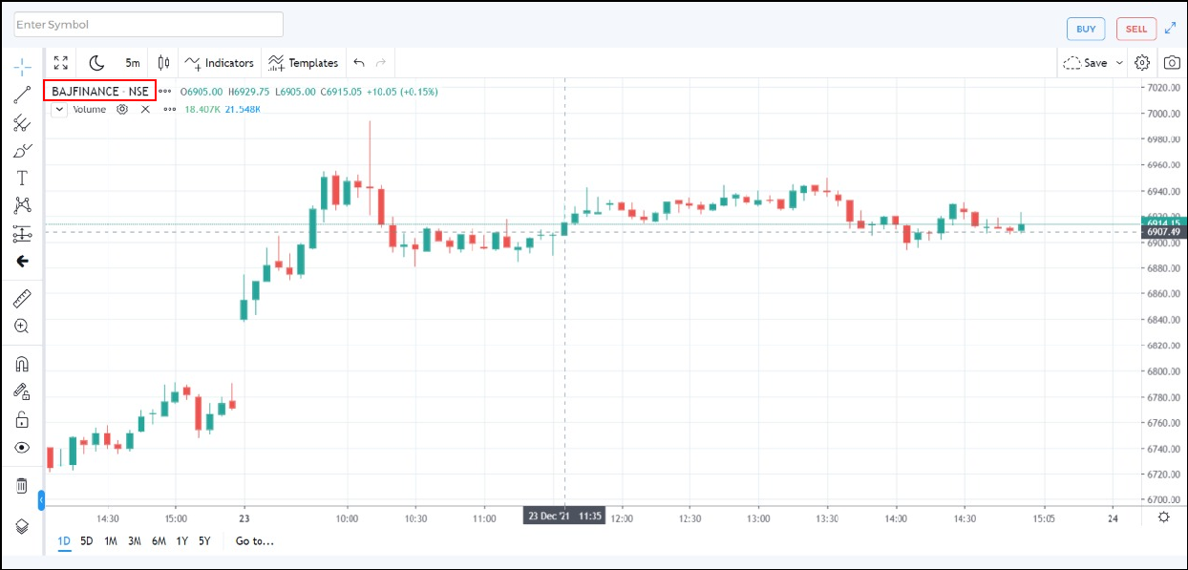The image size is (1188, 570).
Task: Pick the ruler measure tool
Action: [22, 299]
